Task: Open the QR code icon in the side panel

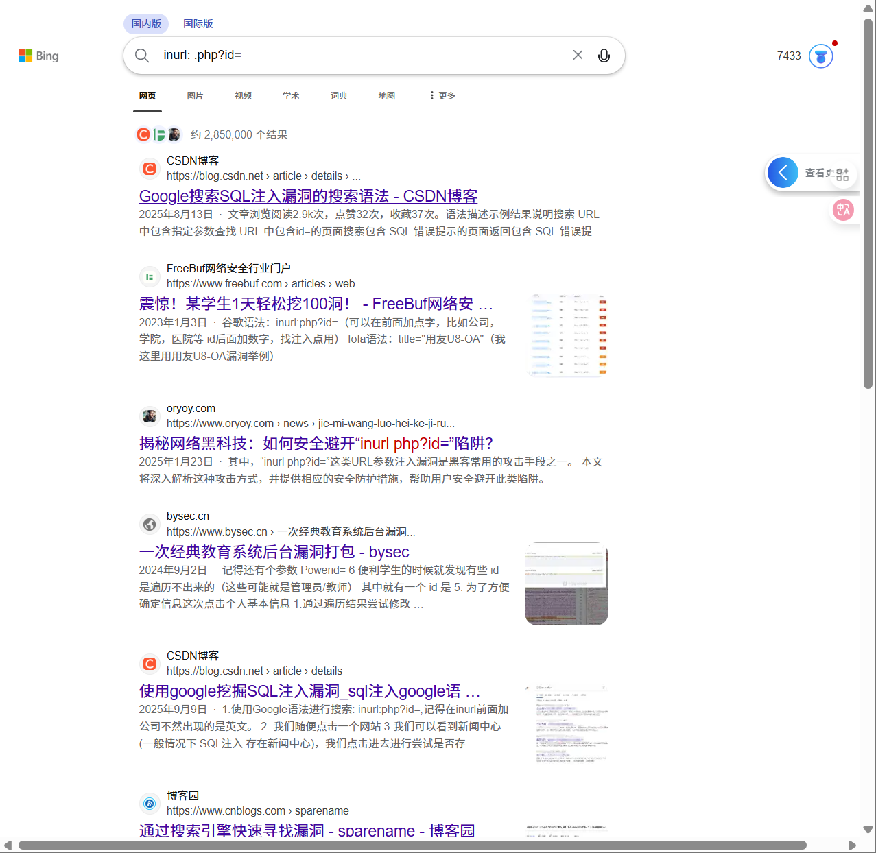Action: click(843, 173)
